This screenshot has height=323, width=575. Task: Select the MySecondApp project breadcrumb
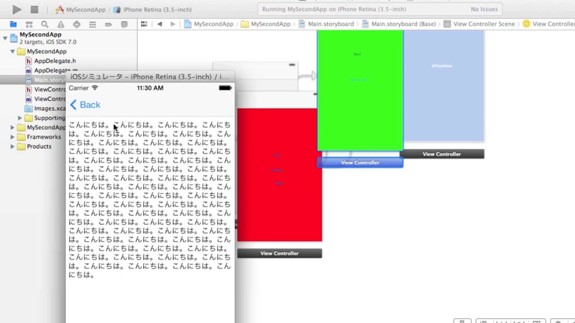[208, 24]
